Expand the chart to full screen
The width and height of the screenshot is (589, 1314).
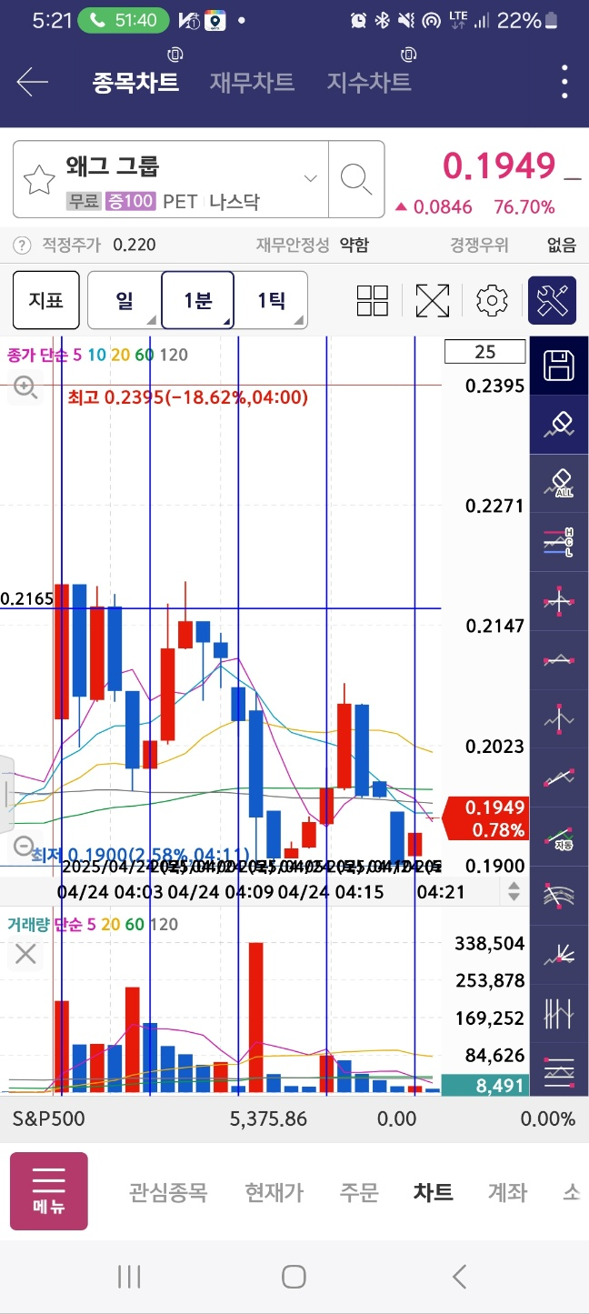pos(432,300)
